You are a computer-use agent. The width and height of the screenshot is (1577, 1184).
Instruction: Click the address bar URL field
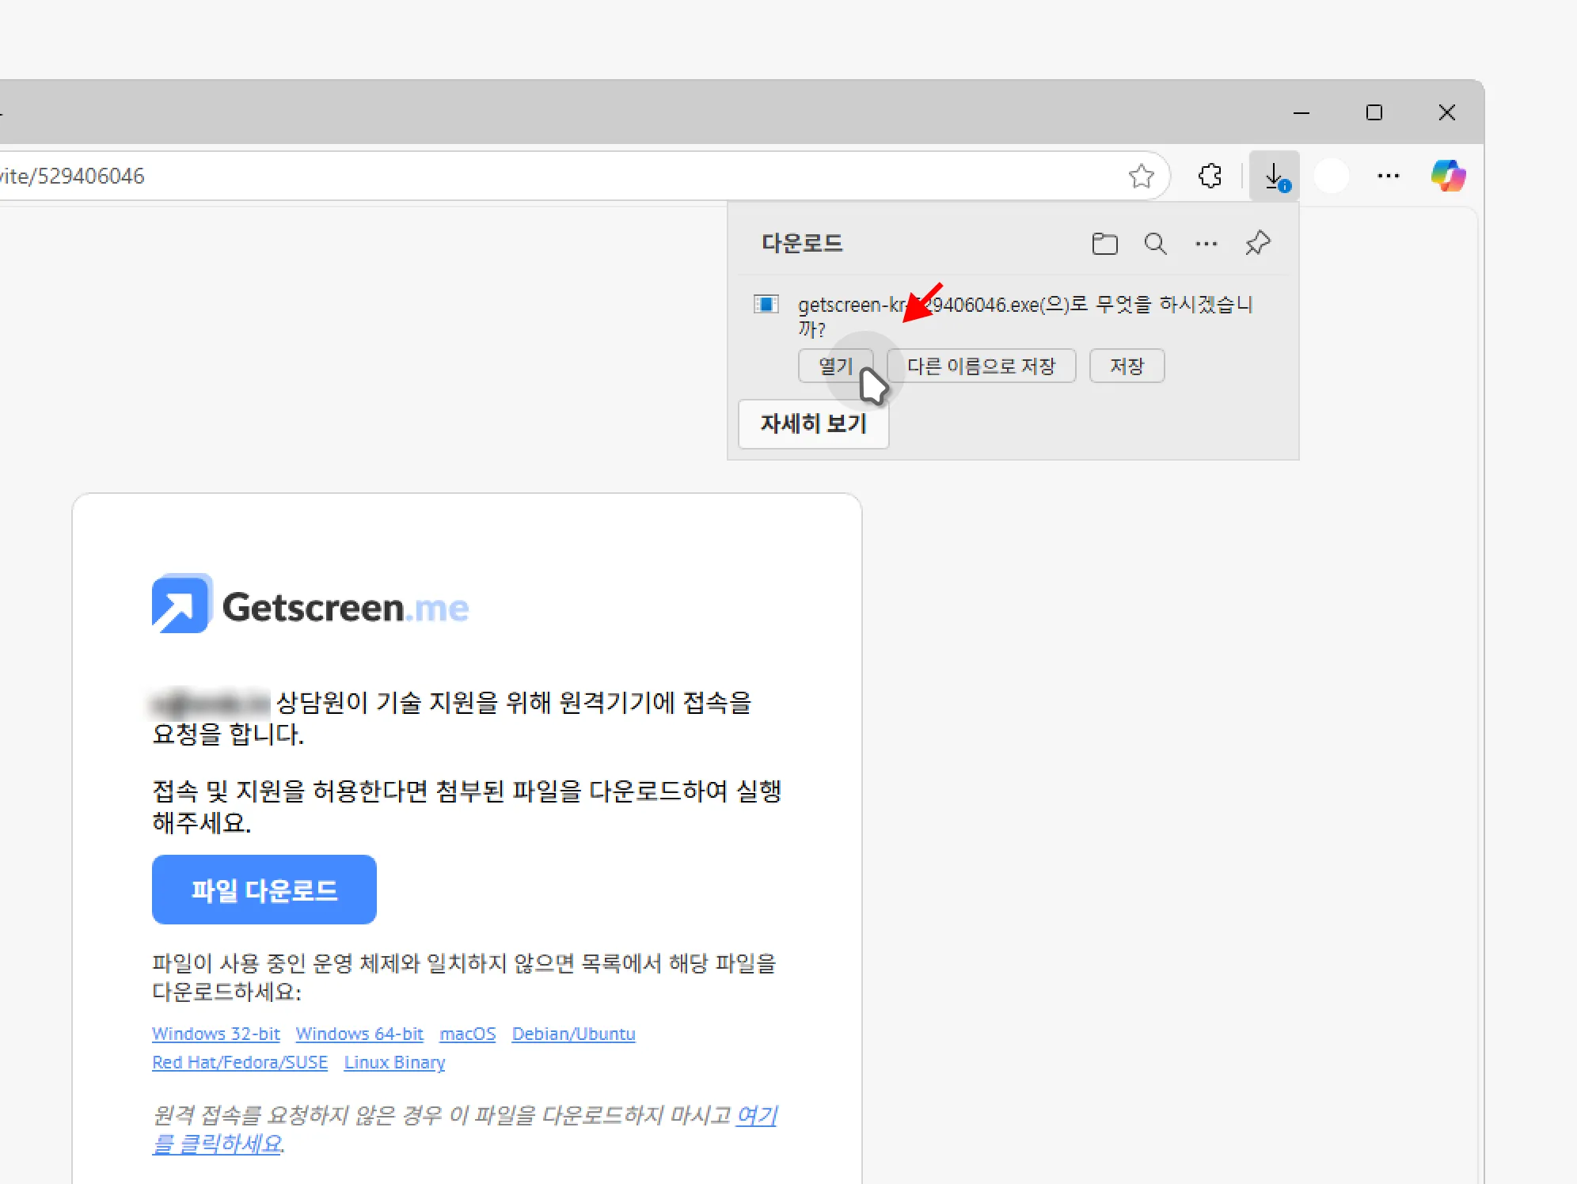[554, 176]
